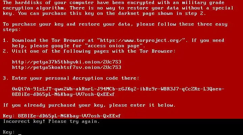Click step 3 Enter your decryption code
The height and width of the screenshot is (135, 243).
click(71, 78)
